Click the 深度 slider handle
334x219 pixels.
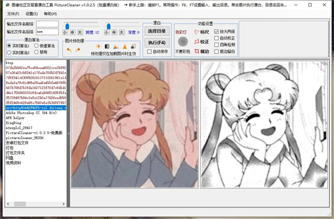pos(109,26)
